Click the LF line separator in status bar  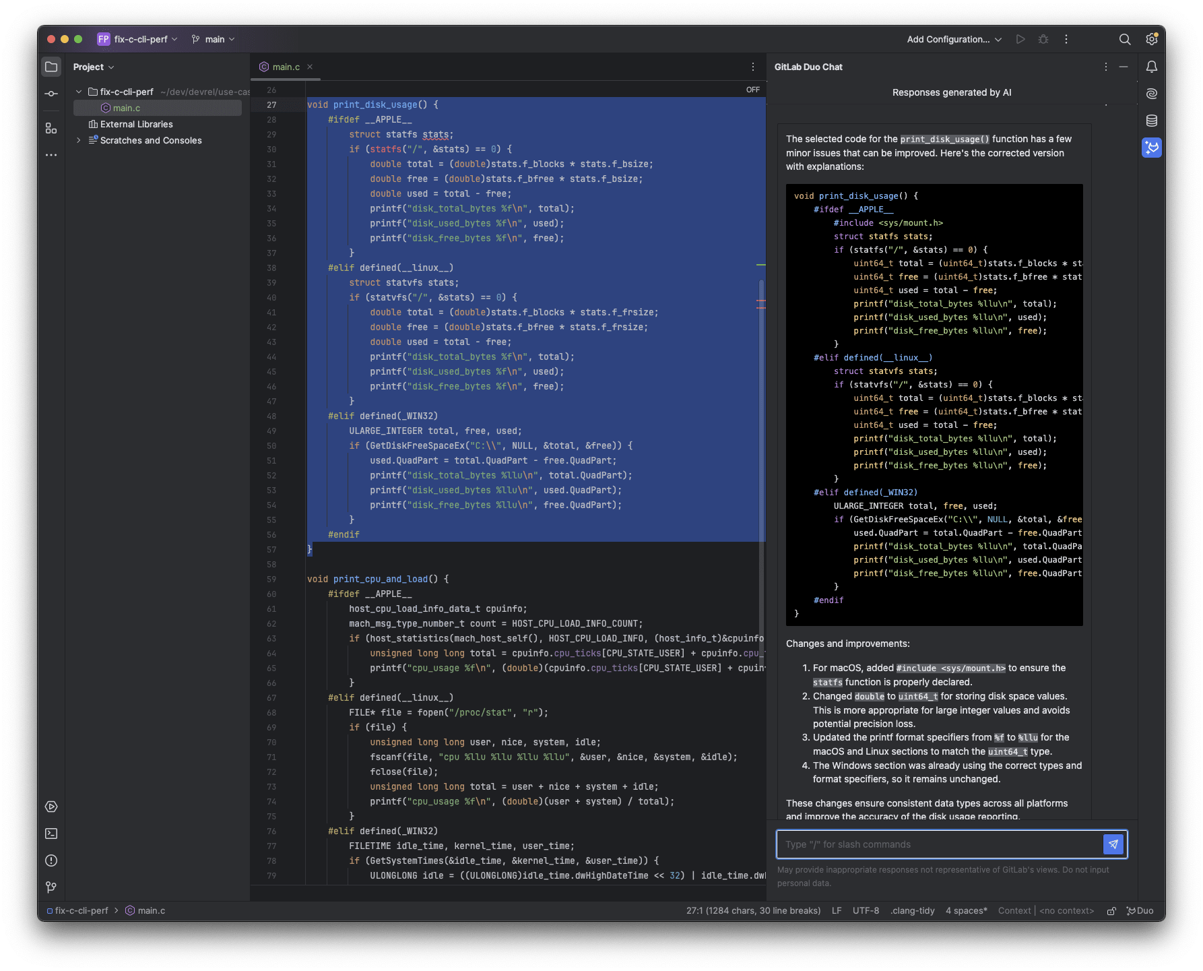click(x=837, y=911)
